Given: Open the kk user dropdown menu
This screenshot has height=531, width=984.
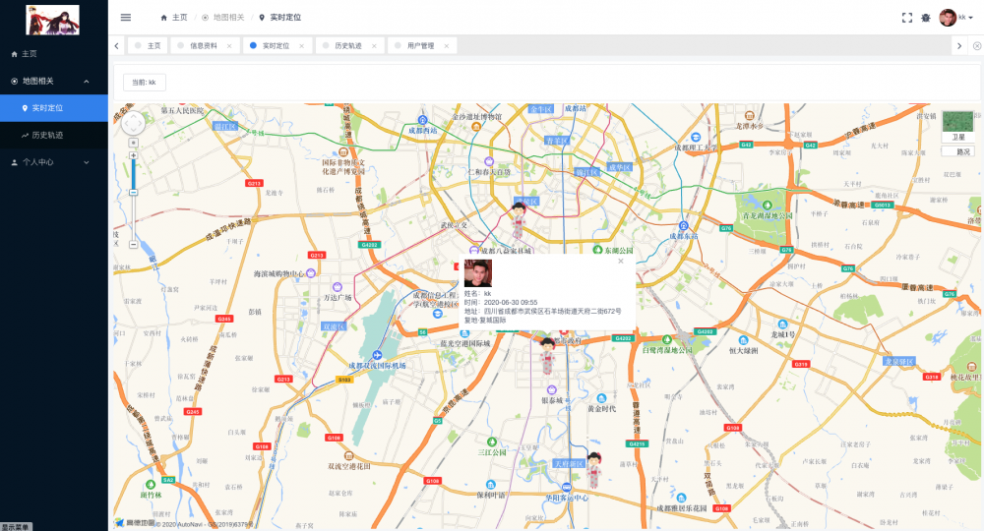Looking at the screenshot, I should point(956,18).
